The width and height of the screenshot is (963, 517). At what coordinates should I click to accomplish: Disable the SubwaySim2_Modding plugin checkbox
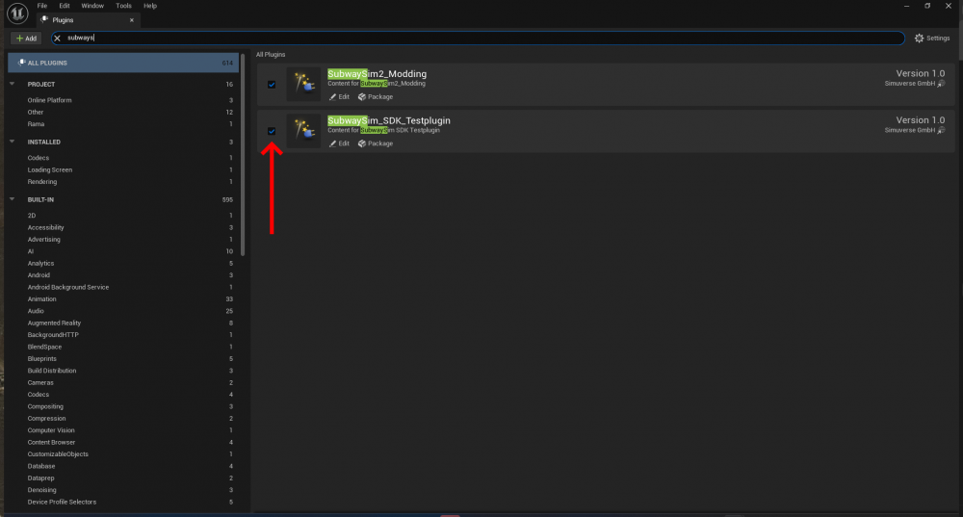272,85
